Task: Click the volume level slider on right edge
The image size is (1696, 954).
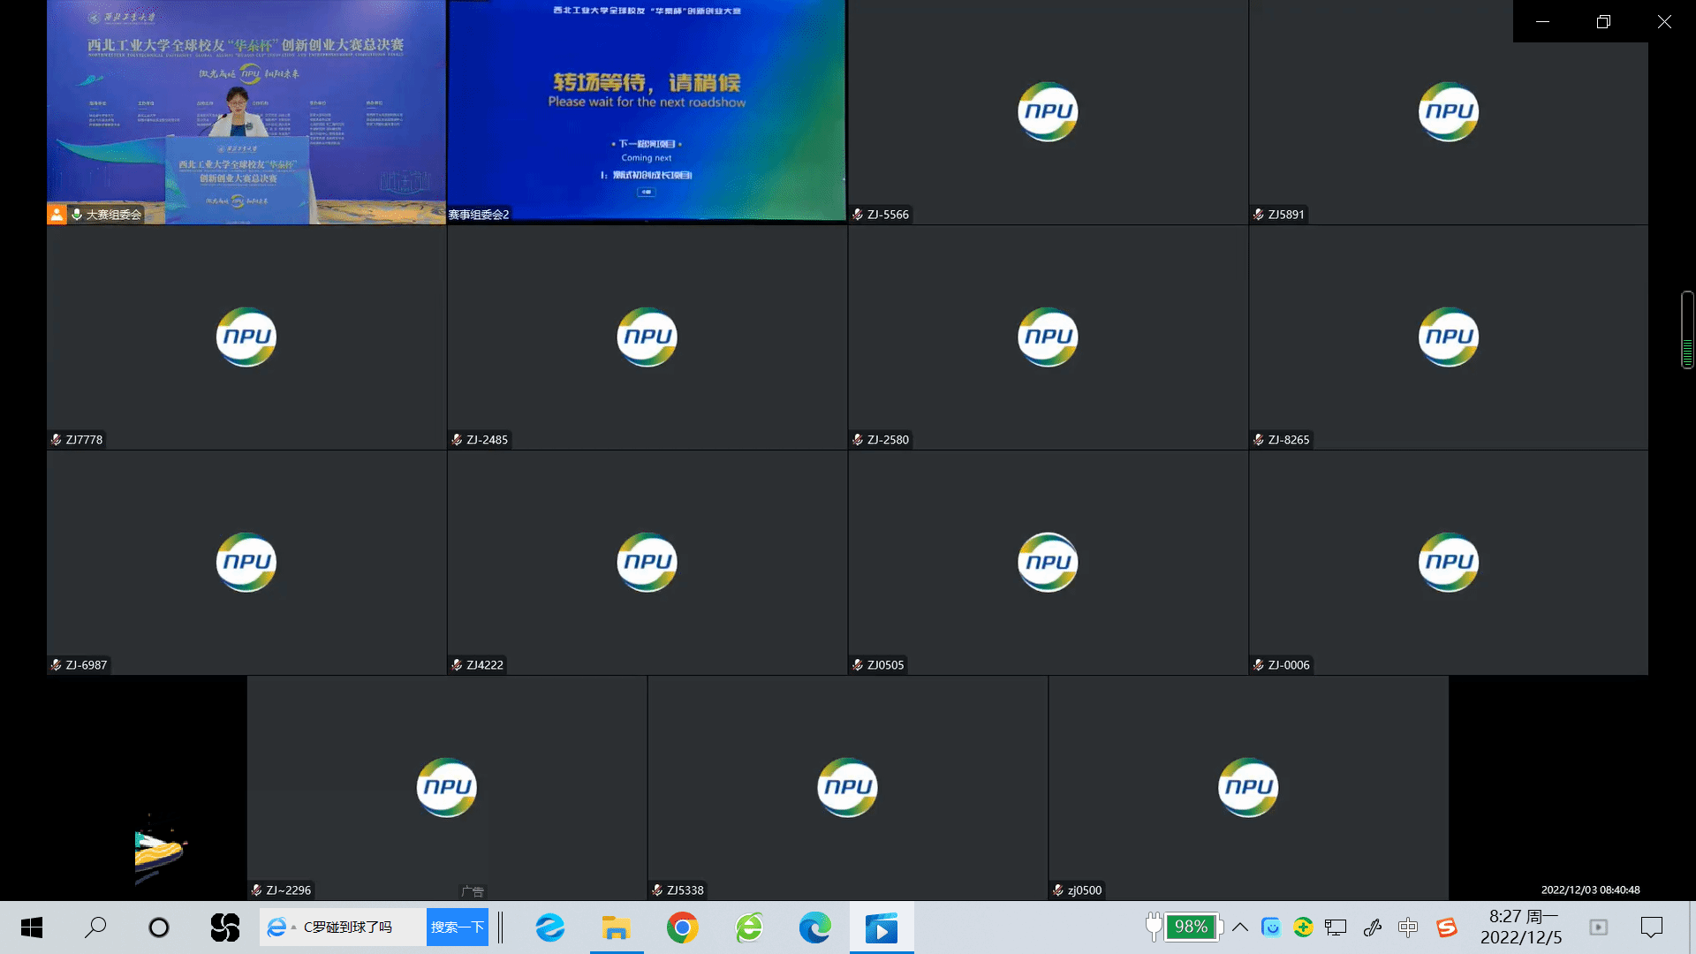Action: click(1687, 329)
